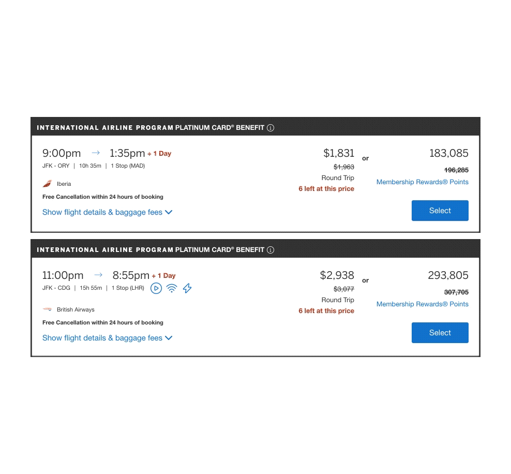Screen dimensions: 511x474
Task: Click Show flight details & baggage fees for British Airways
Action: (x=102, y=338)
